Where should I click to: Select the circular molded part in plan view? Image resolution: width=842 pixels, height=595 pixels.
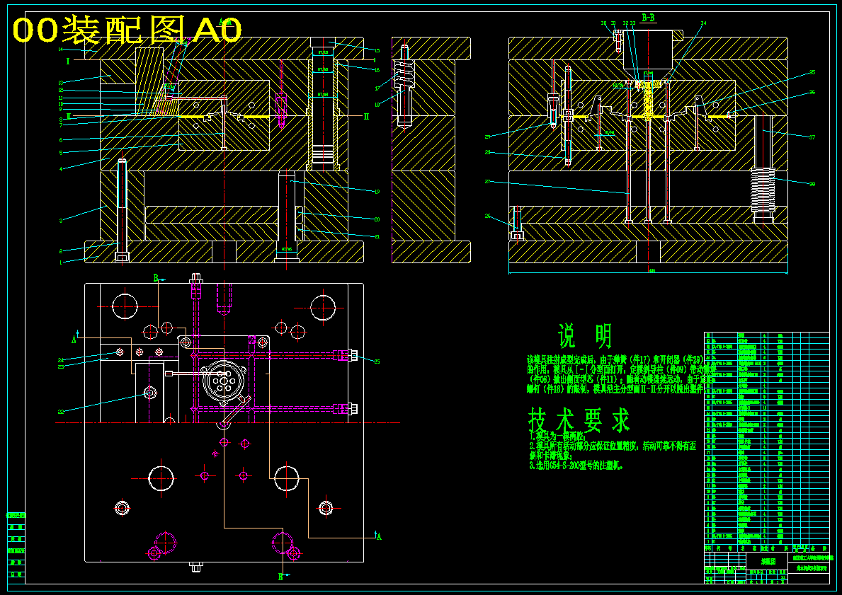pyautogui.click(x=223, y=380)
